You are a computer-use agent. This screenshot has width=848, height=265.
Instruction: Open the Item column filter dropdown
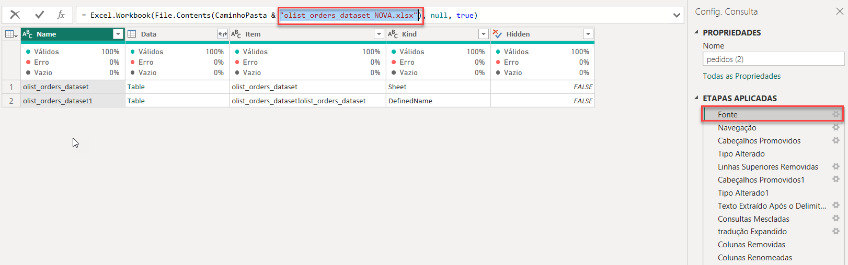coord(379,34)
